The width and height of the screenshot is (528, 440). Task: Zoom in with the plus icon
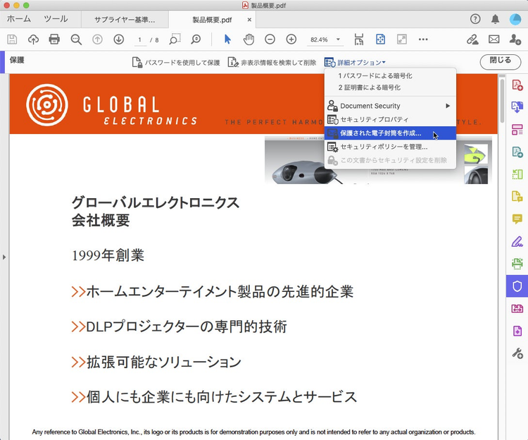[x=291, y=39]
